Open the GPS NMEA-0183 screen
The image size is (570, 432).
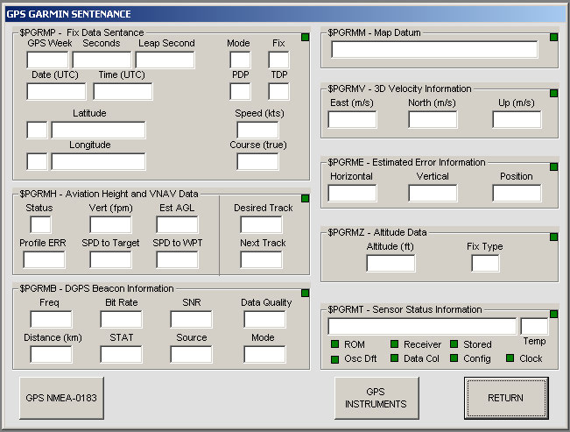[x=61, y=398]
